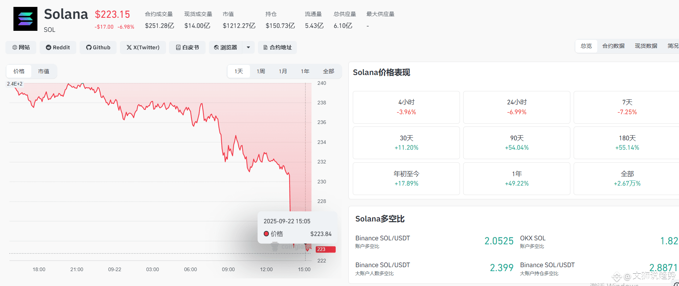Viewport: 679px width, 286px height.
Task: Set chart range to 1月
Action: (x=283, y=71)
